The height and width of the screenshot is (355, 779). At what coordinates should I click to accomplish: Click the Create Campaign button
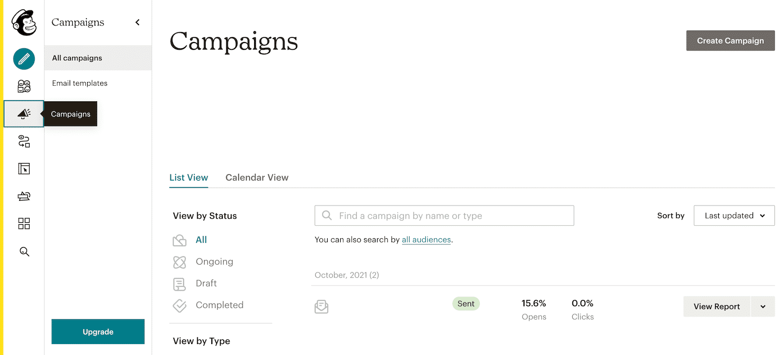pos(730,40)
